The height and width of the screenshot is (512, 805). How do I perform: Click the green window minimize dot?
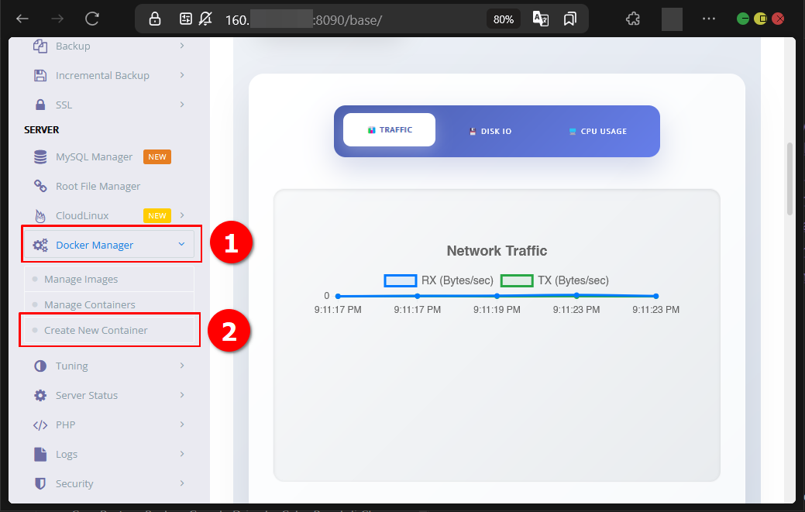tap(742, 19)
